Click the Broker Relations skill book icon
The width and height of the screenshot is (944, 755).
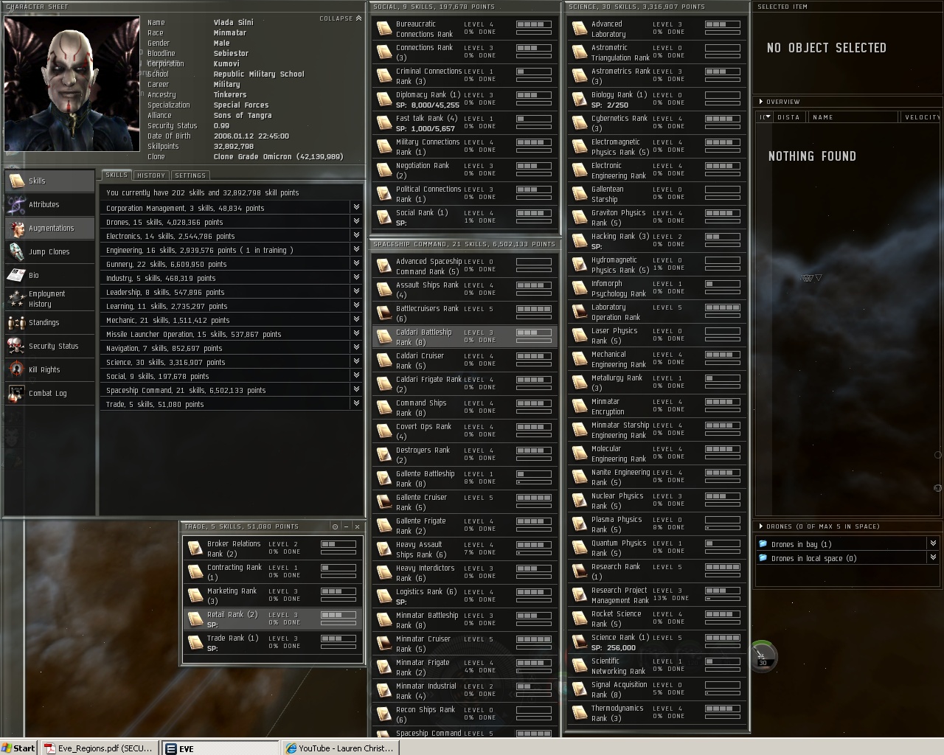[x=195, y=549]
